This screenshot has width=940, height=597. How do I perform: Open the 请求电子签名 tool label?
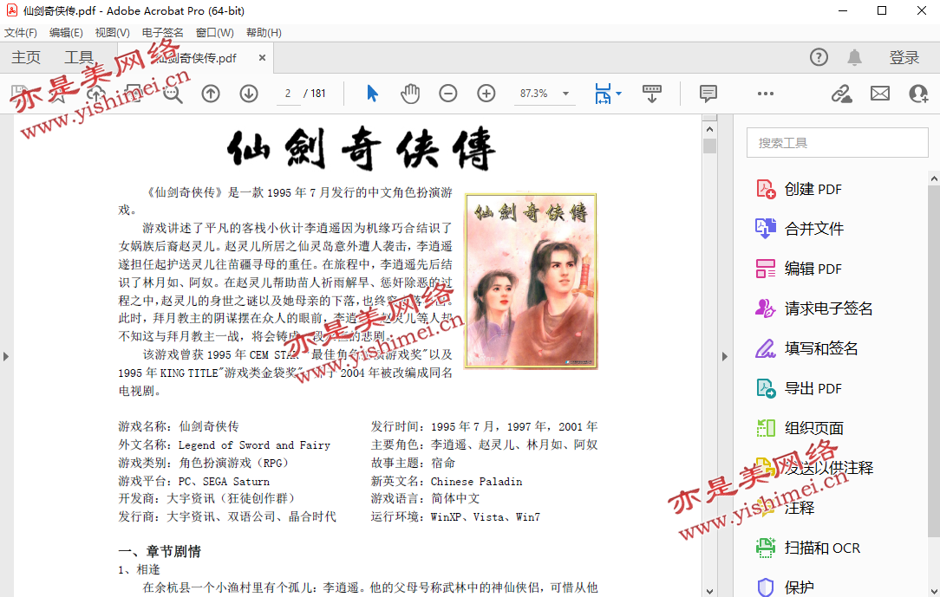click(828, 308)
